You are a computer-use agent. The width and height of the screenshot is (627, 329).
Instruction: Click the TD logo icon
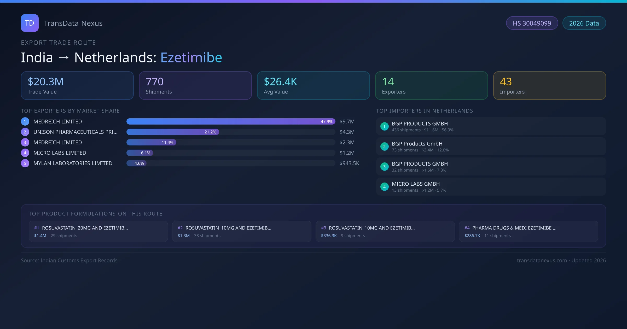coord(30,23)
